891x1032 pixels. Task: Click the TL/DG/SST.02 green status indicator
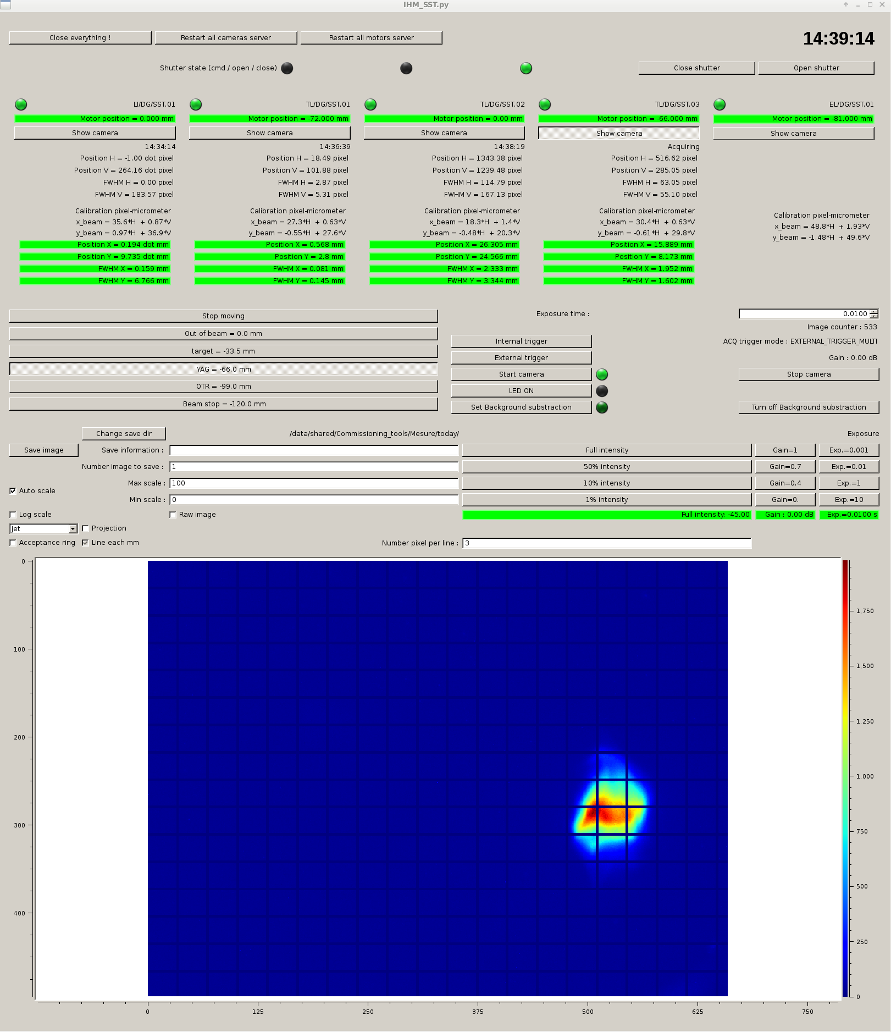(370, 104)
